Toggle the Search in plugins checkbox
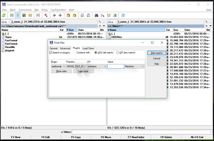 [x=51, y=53]
